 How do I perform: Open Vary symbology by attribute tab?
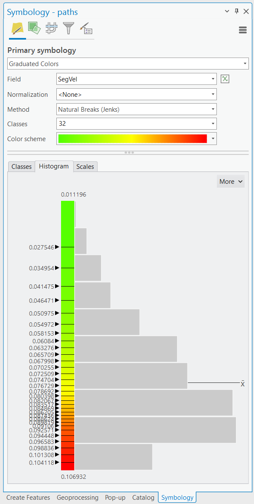tap(34, 28)
